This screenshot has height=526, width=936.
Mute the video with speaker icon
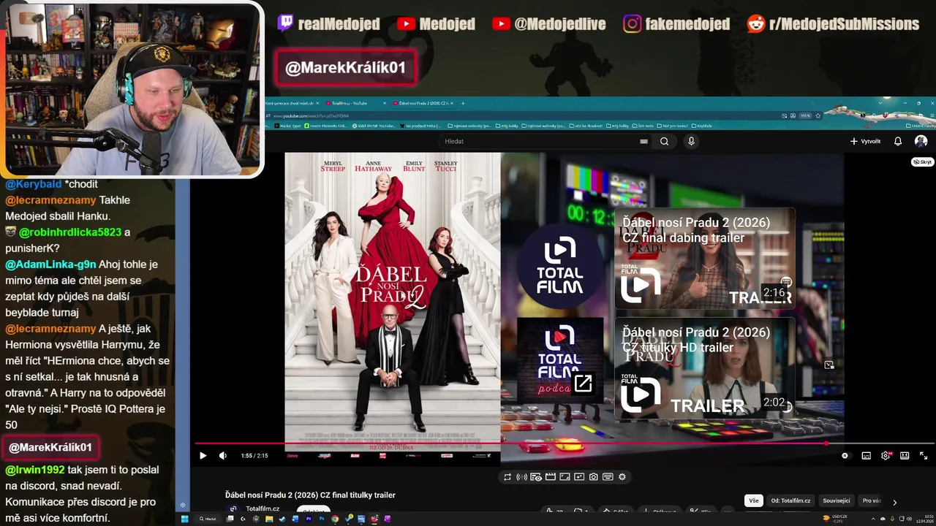(x=223, y=456)
